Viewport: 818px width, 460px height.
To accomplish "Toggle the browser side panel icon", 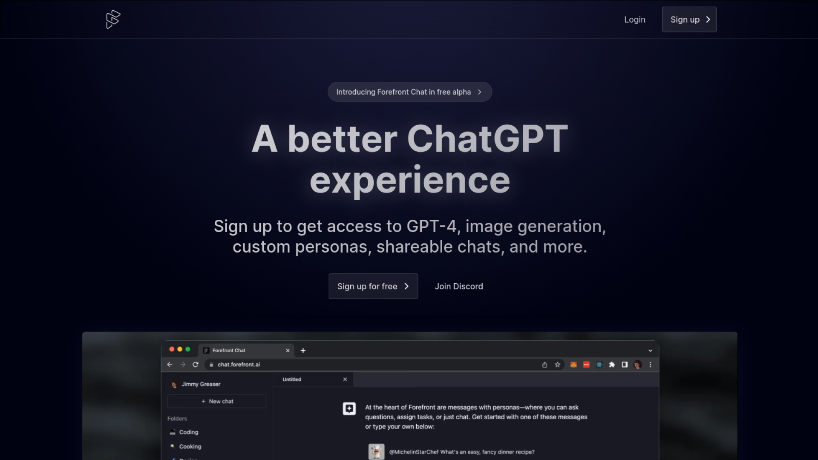I will (x=625, y=365).
